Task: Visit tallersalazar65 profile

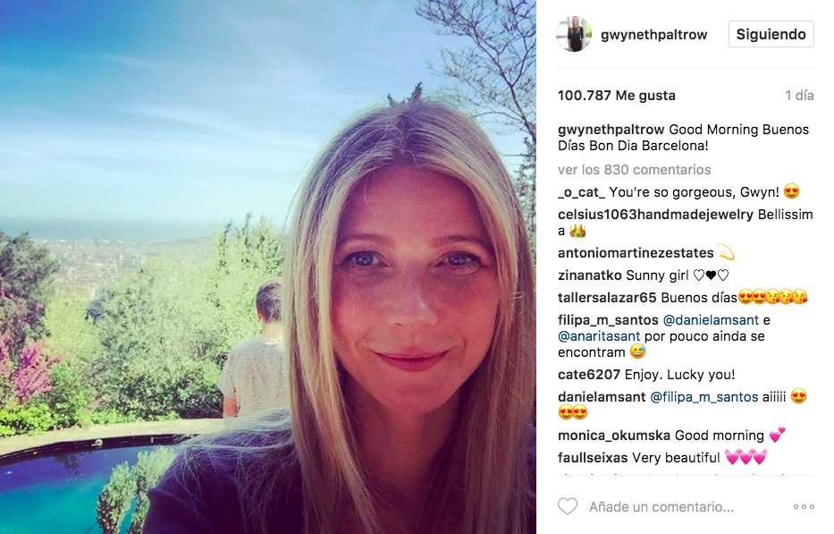Action: coord(607,298)
